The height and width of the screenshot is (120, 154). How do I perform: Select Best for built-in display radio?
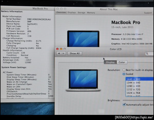click(124, 70)
